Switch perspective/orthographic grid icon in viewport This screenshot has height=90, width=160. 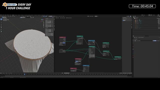click(x=43, y=27)
